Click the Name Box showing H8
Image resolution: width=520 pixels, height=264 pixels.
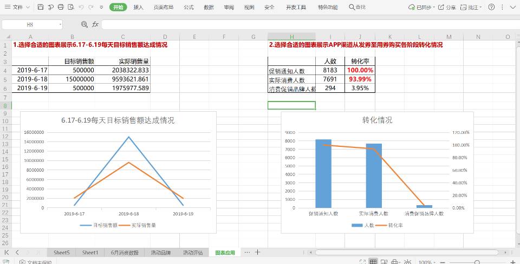click(30, 24)
